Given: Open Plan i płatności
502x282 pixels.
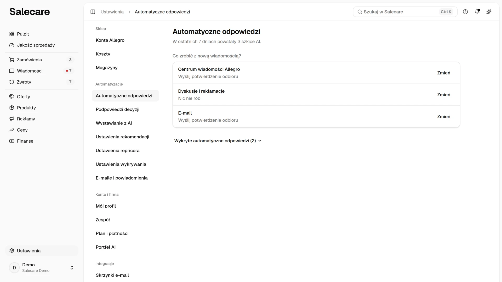Looking at the screenshot, I should tap(125, 233).
